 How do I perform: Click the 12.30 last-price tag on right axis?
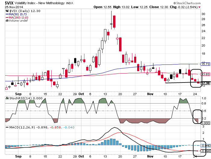pos(205,83)
